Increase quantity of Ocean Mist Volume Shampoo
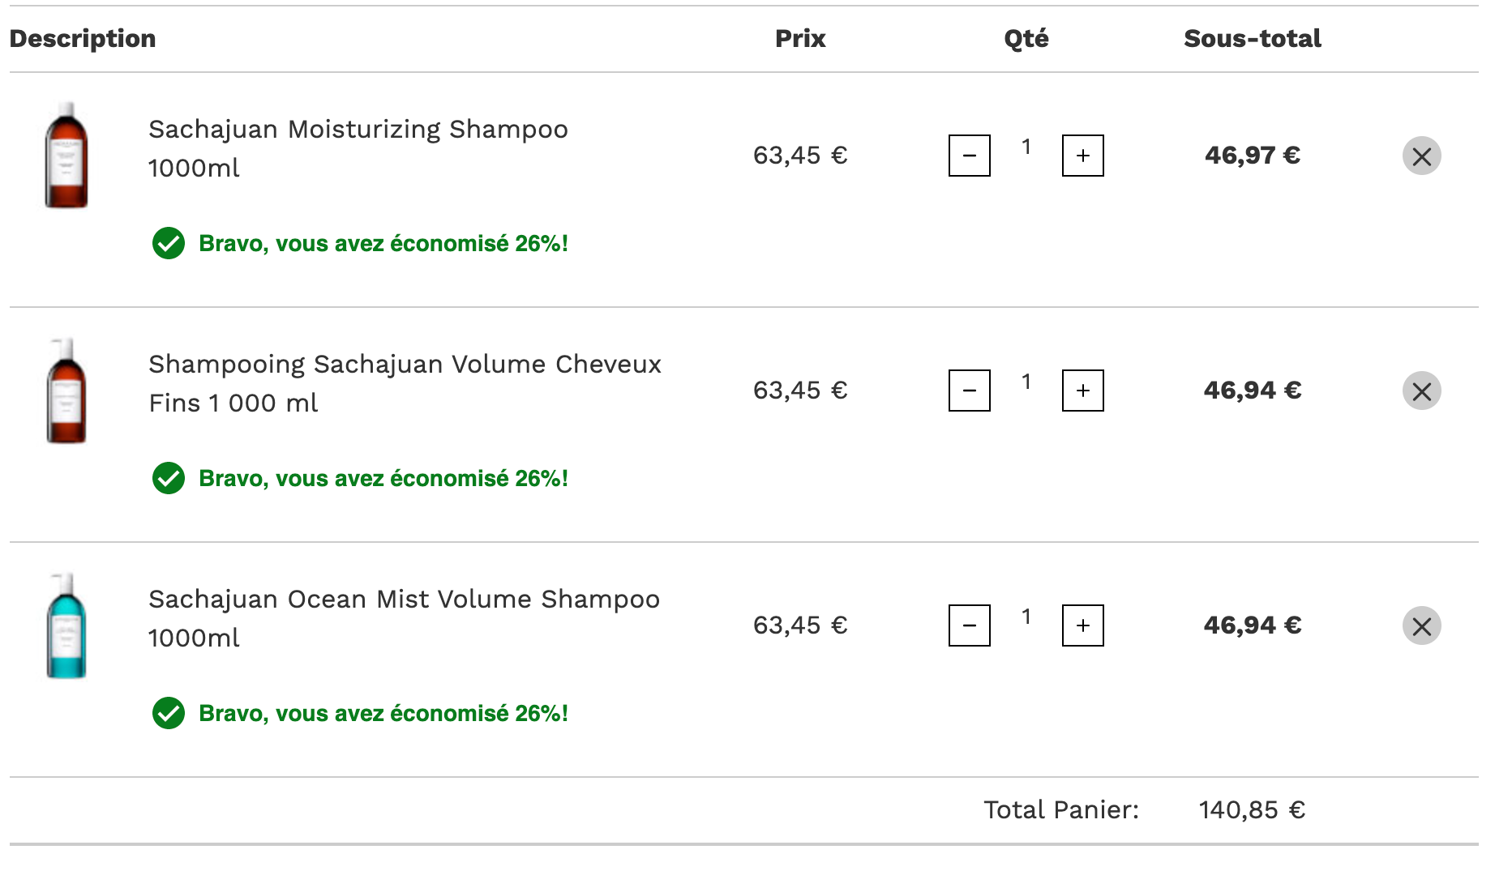Image resolution: width=1495 pixels, height=888 pixels. [x=1083, y=625]
